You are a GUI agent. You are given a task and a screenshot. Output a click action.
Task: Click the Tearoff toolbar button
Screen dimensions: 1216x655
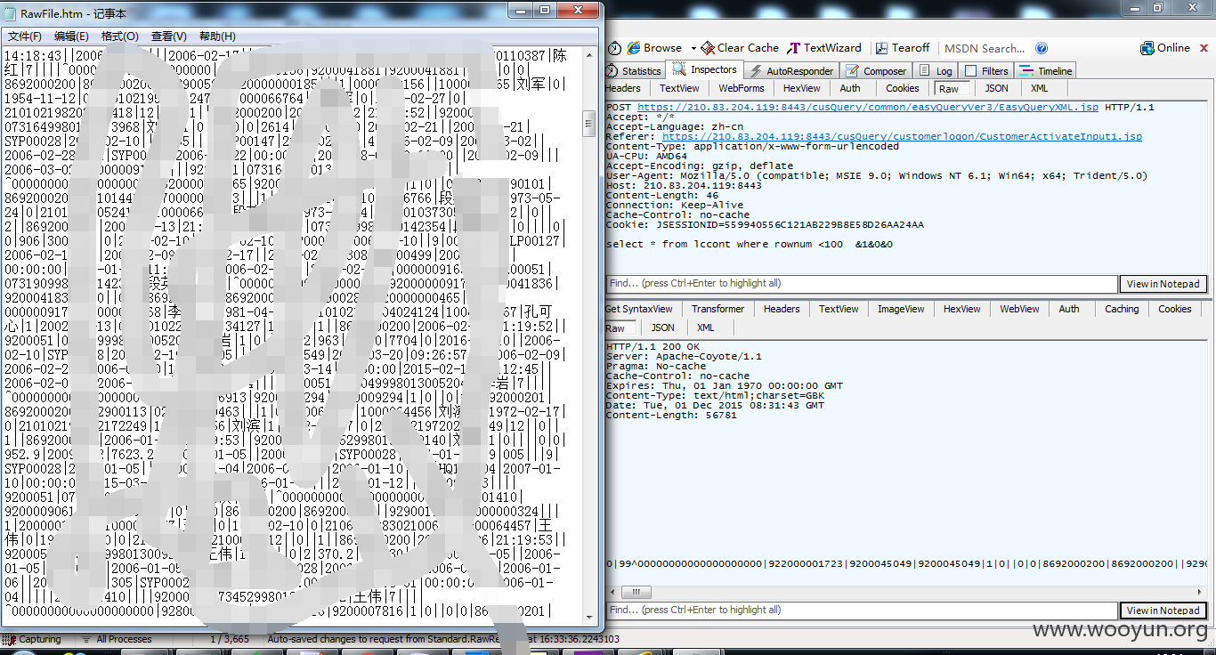(903, 48)
